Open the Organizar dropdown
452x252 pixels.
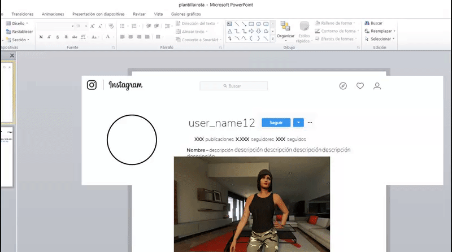tap(286, 32)
